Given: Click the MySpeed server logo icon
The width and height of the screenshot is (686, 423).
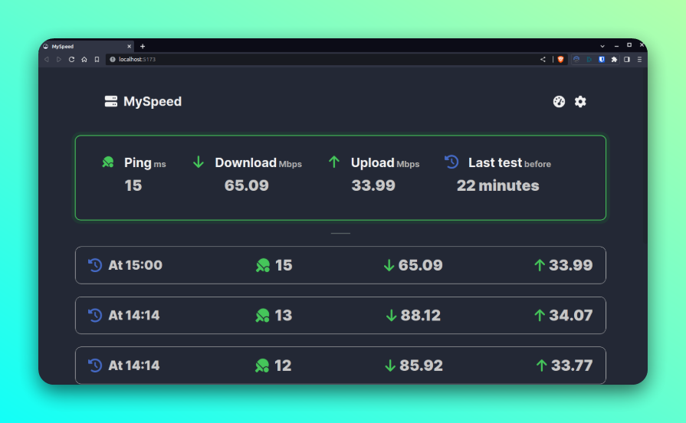Looking at the screenshot, I should (x=111, y=101).
